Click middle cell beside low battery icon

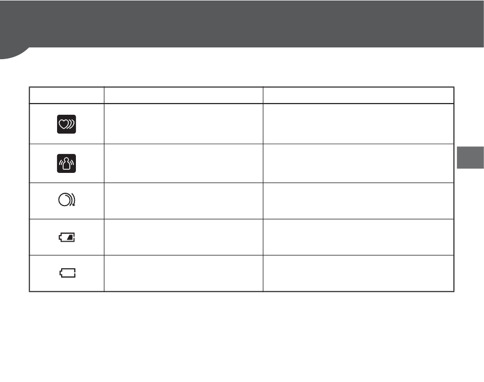(x=183, y=237)
